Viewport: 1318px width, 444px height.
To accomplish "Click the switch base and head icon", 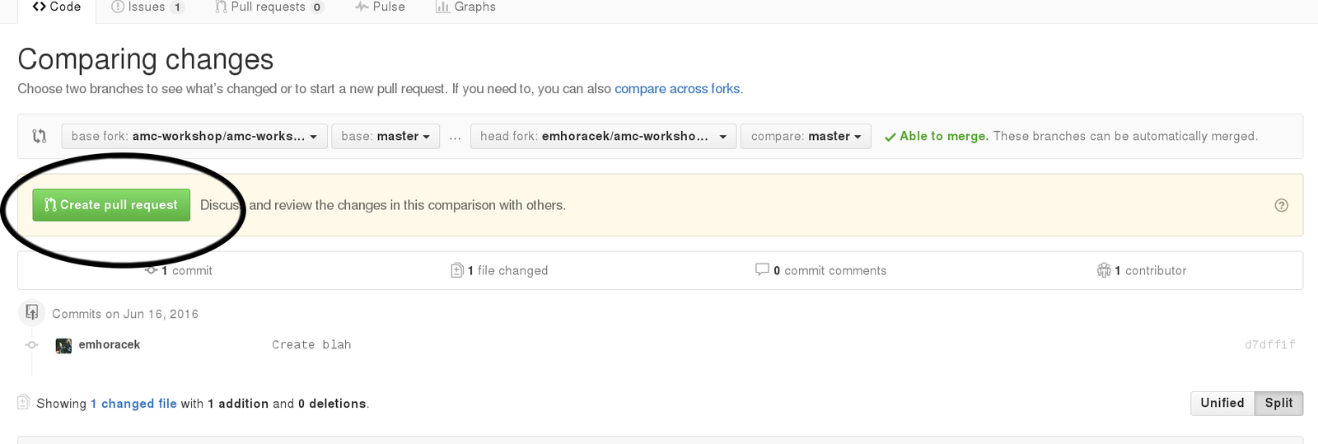I will pyautogui.click(x=39, y=136).
